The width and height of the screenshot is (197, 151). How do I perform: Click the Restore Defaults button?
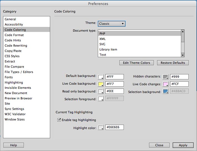tap(173, 63)
